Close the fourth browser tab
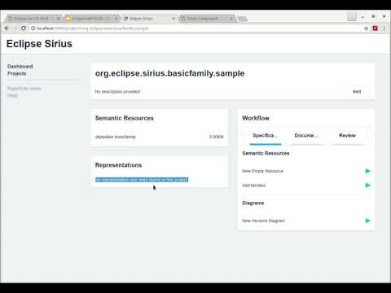This screenshot has width=391, height=293. pyautogui.click(x=231, y=19)
